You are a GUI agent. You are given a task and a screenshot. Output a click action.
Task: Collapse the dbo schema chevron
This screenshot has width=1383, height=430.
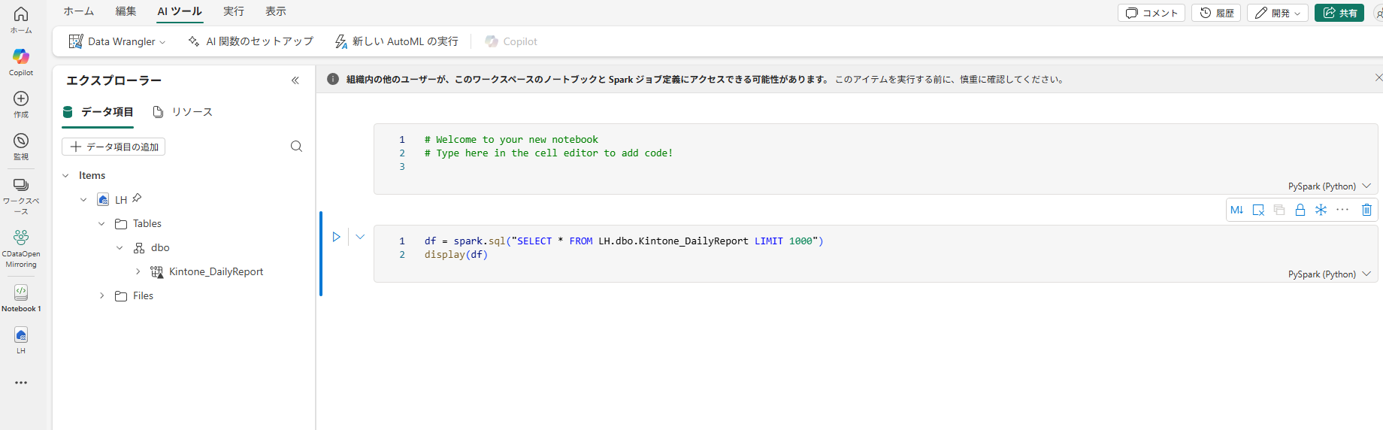[120, 248]
